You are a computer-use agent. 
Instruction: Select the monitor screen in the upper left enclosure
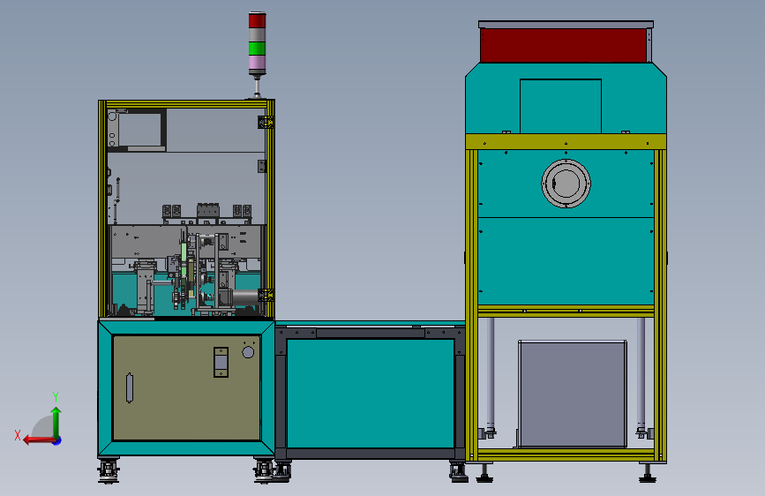point(139,130)
